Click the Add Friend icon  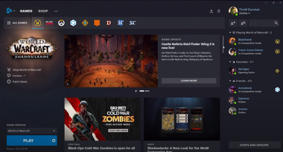[233, 23]
